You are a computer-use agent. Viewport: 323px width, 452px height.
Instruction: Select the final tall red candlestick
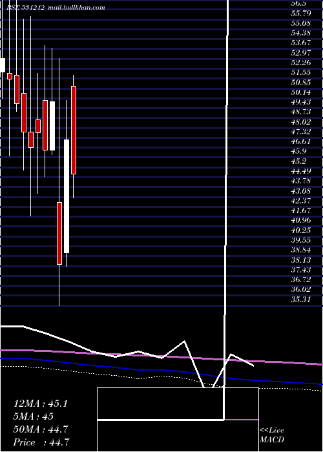click(x=74, y=130)
